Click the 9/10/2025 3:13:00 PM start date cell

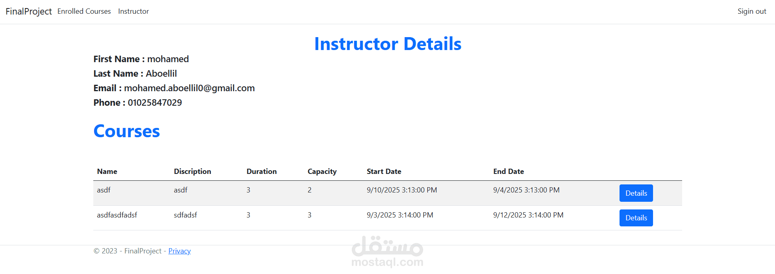(x=402, y=190)
